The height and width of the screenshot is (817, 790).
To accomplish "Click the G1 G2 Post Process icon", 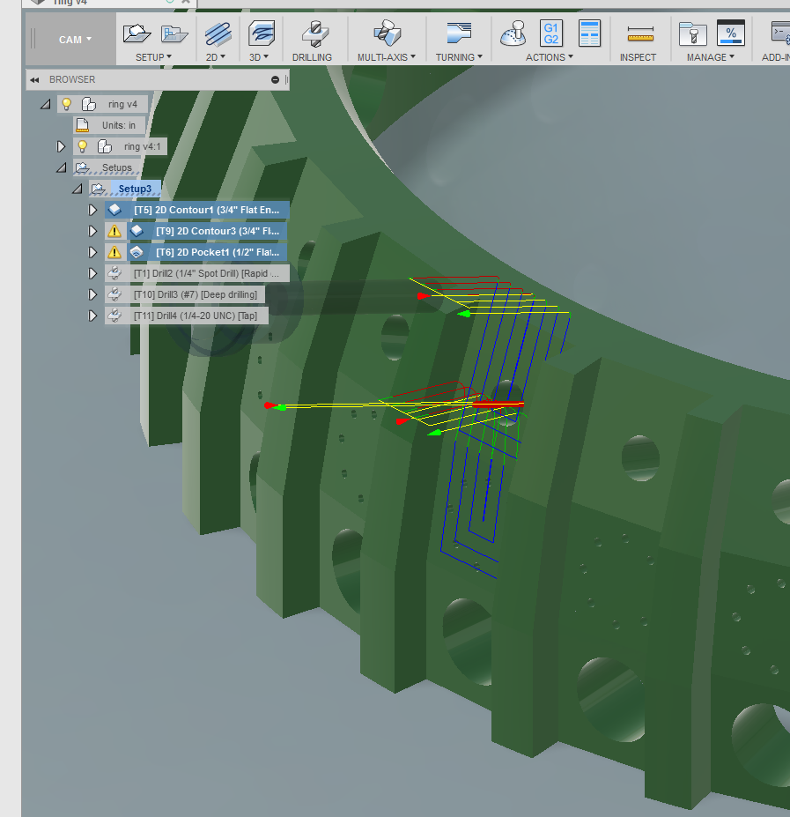I will 550,33.
